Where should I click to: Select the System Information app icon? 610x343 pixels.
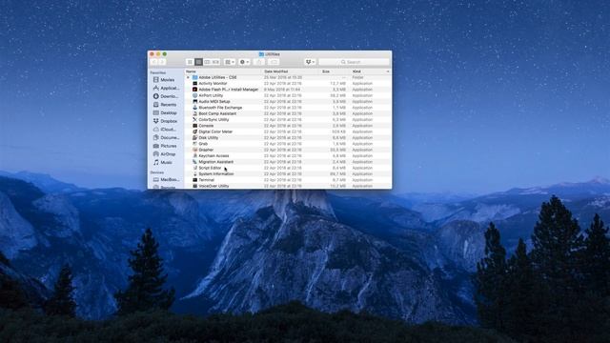point(194,173)
